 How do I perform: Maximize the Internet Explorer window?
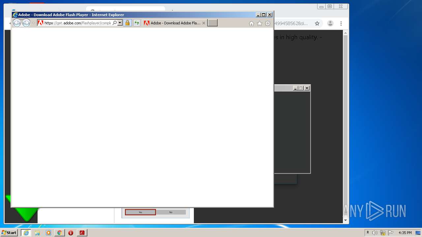pos(263,15)
